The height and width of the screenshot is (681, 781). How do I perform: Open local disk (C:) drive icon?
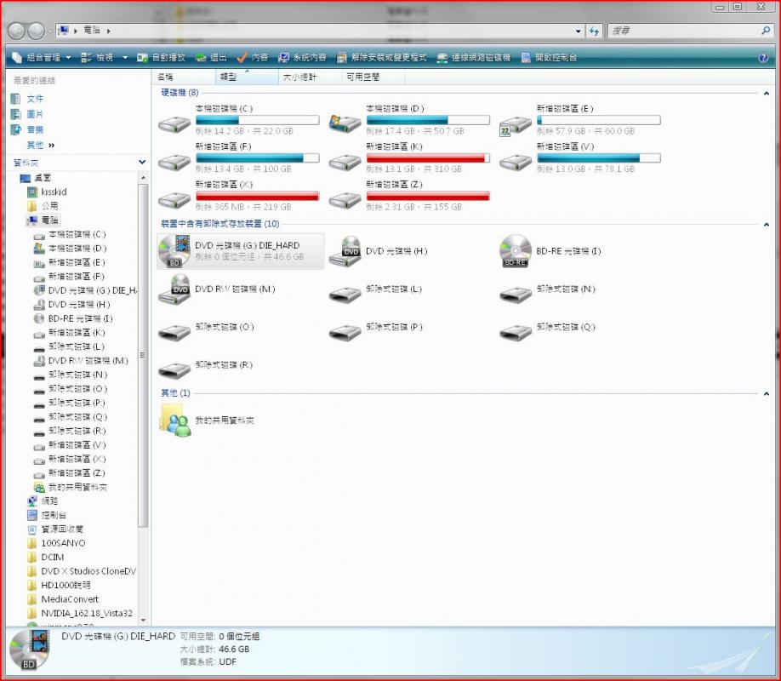pyautogui.click(x=174, y=124)
